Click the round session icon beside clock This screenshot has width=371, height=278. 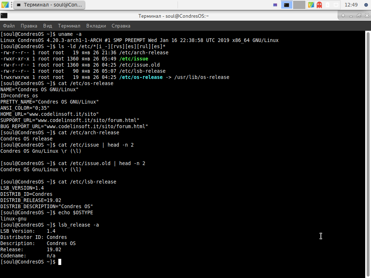366,5
